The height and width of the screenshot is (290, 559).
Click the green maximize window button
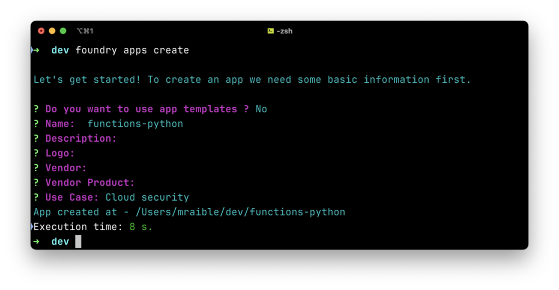pyautogui.click(x=63, y=31)
